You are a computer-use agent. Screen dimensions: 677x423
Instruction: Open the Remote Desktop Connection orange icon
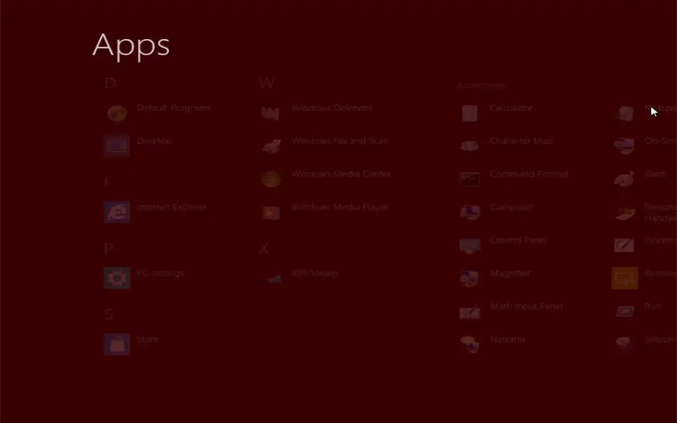[x=625, y=278]
